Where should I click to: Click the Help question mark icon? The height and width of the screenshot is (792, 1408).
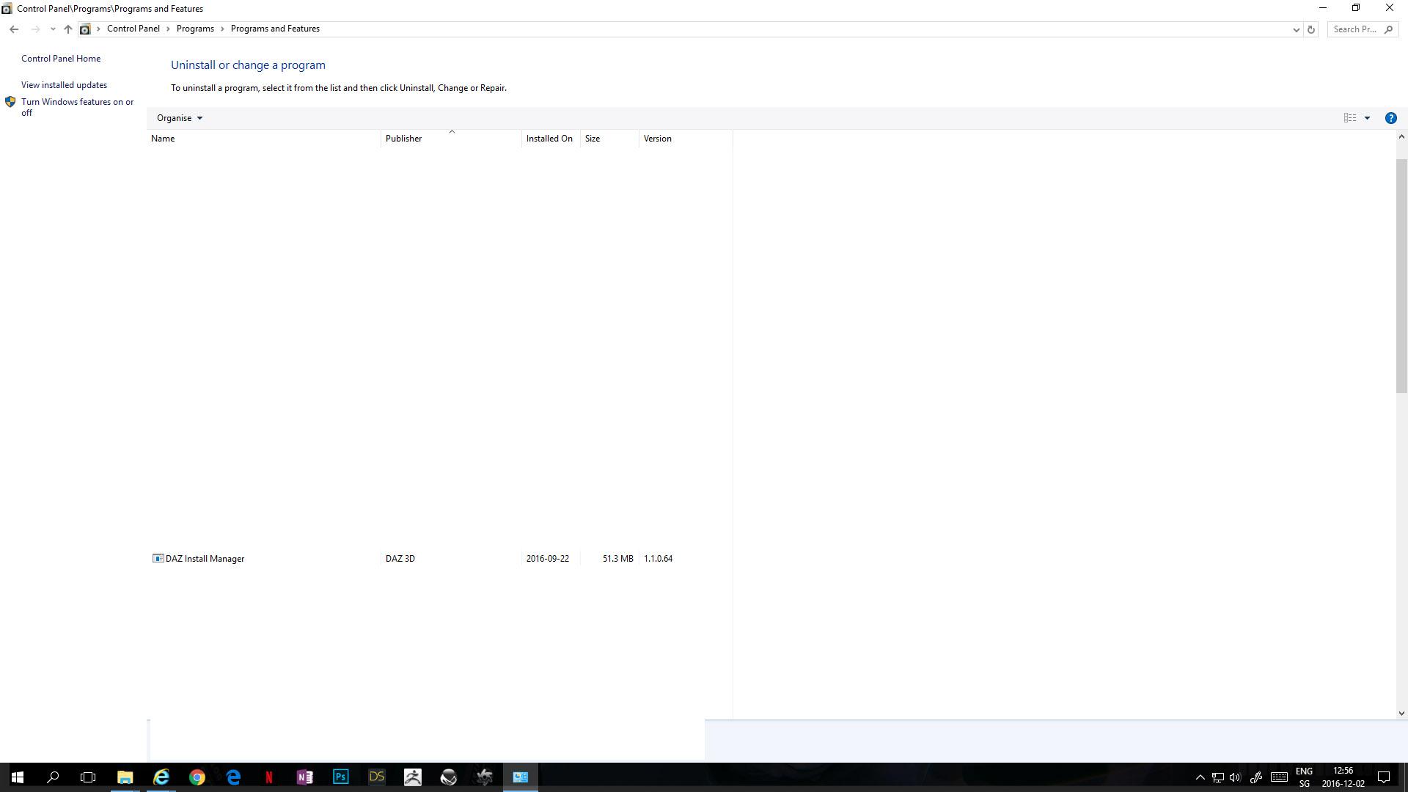tap(1390, 118)
